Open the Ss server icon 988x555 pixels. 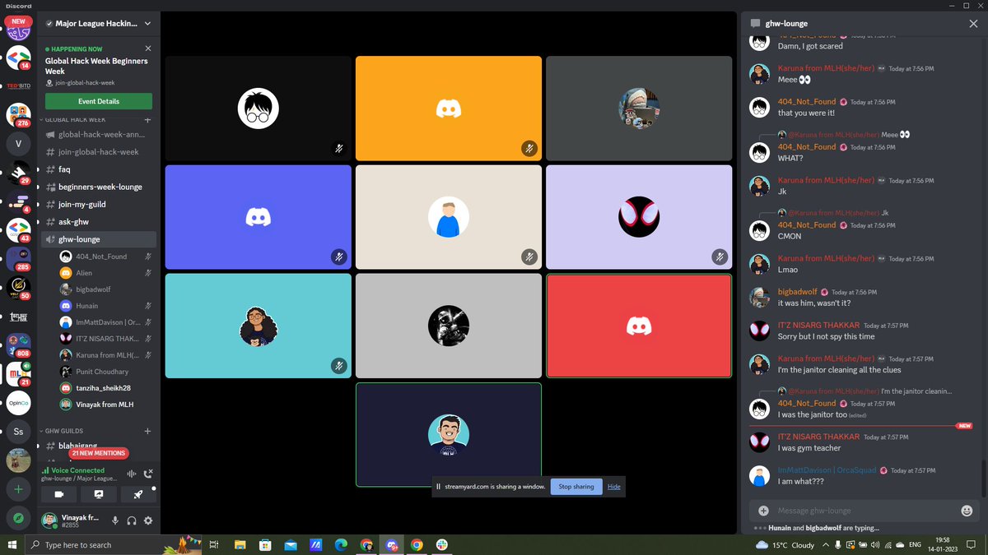(x=18, y=432)
